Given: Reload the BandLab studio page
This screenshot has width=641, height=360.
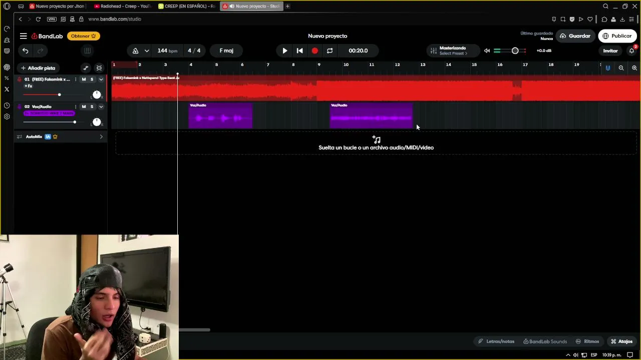Looking at the screenshot, I should click(39, 19).
